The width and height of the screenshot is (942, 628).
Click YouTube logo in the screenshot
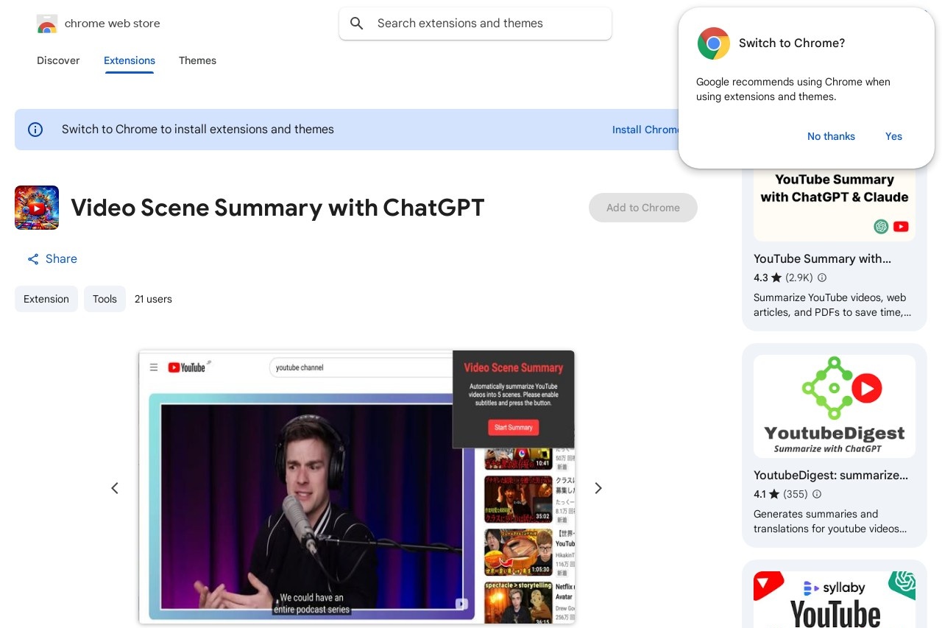187,367
